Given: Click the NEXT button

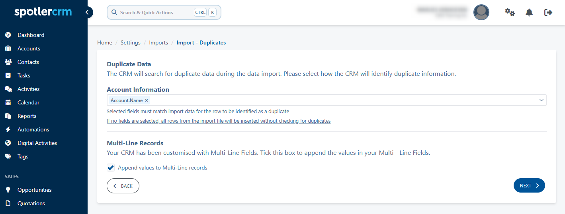Looking at the screenshot, I should pos(529,185).
